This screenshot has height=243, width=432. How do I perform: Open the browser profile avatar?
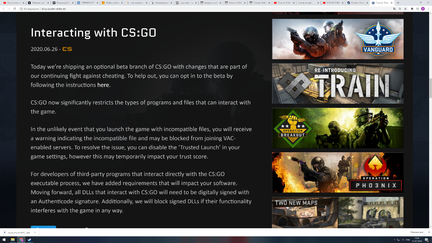click(423, 9)
